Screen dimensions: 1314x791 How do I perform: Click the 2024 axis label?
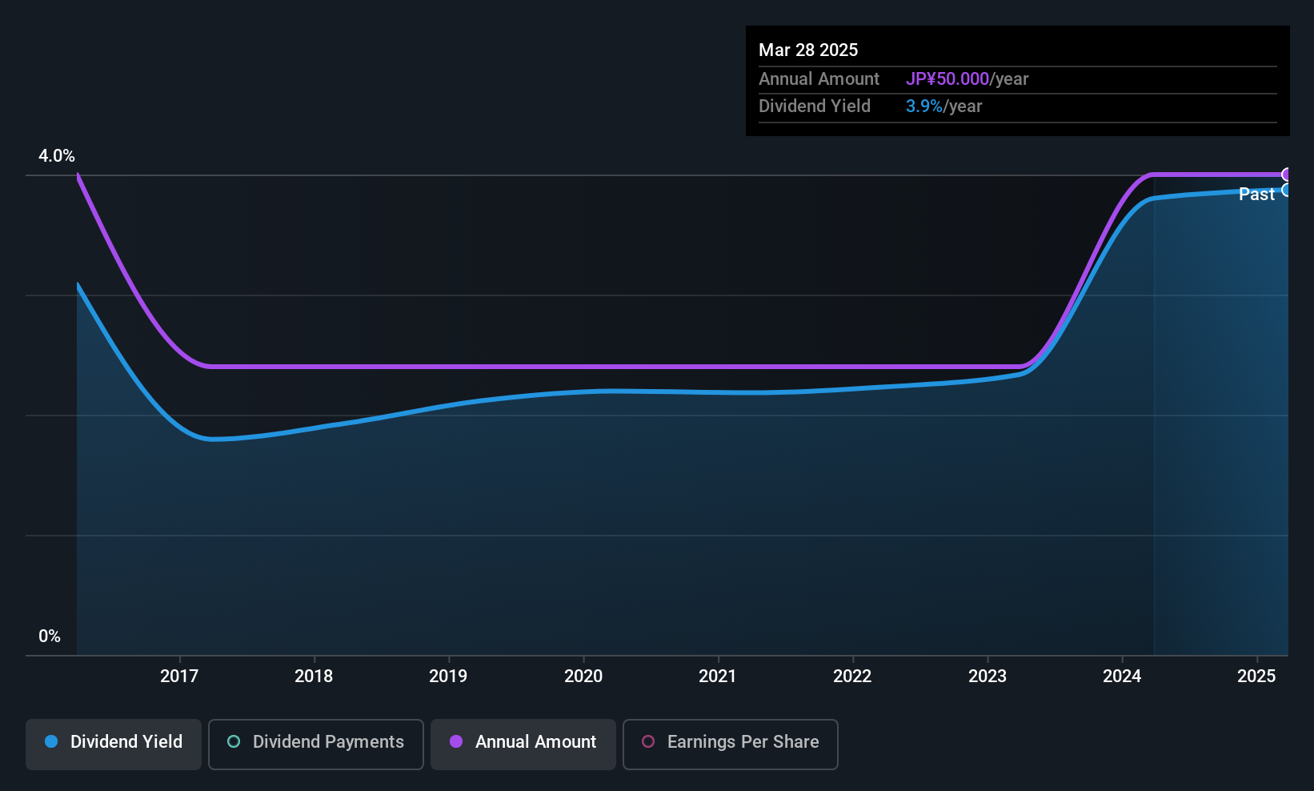[x=1122, y=677]
